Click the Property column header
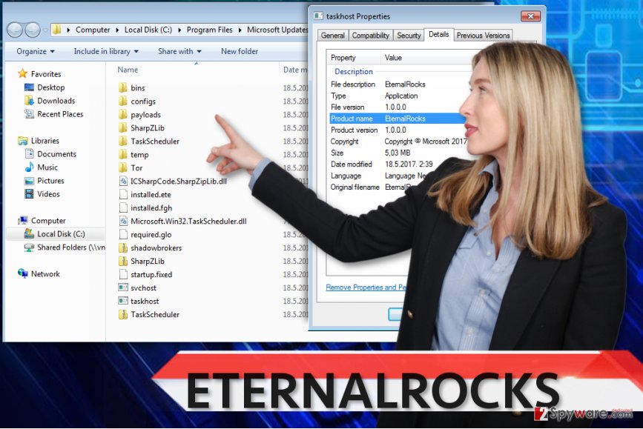643x429 pixels. coord(343,58)
